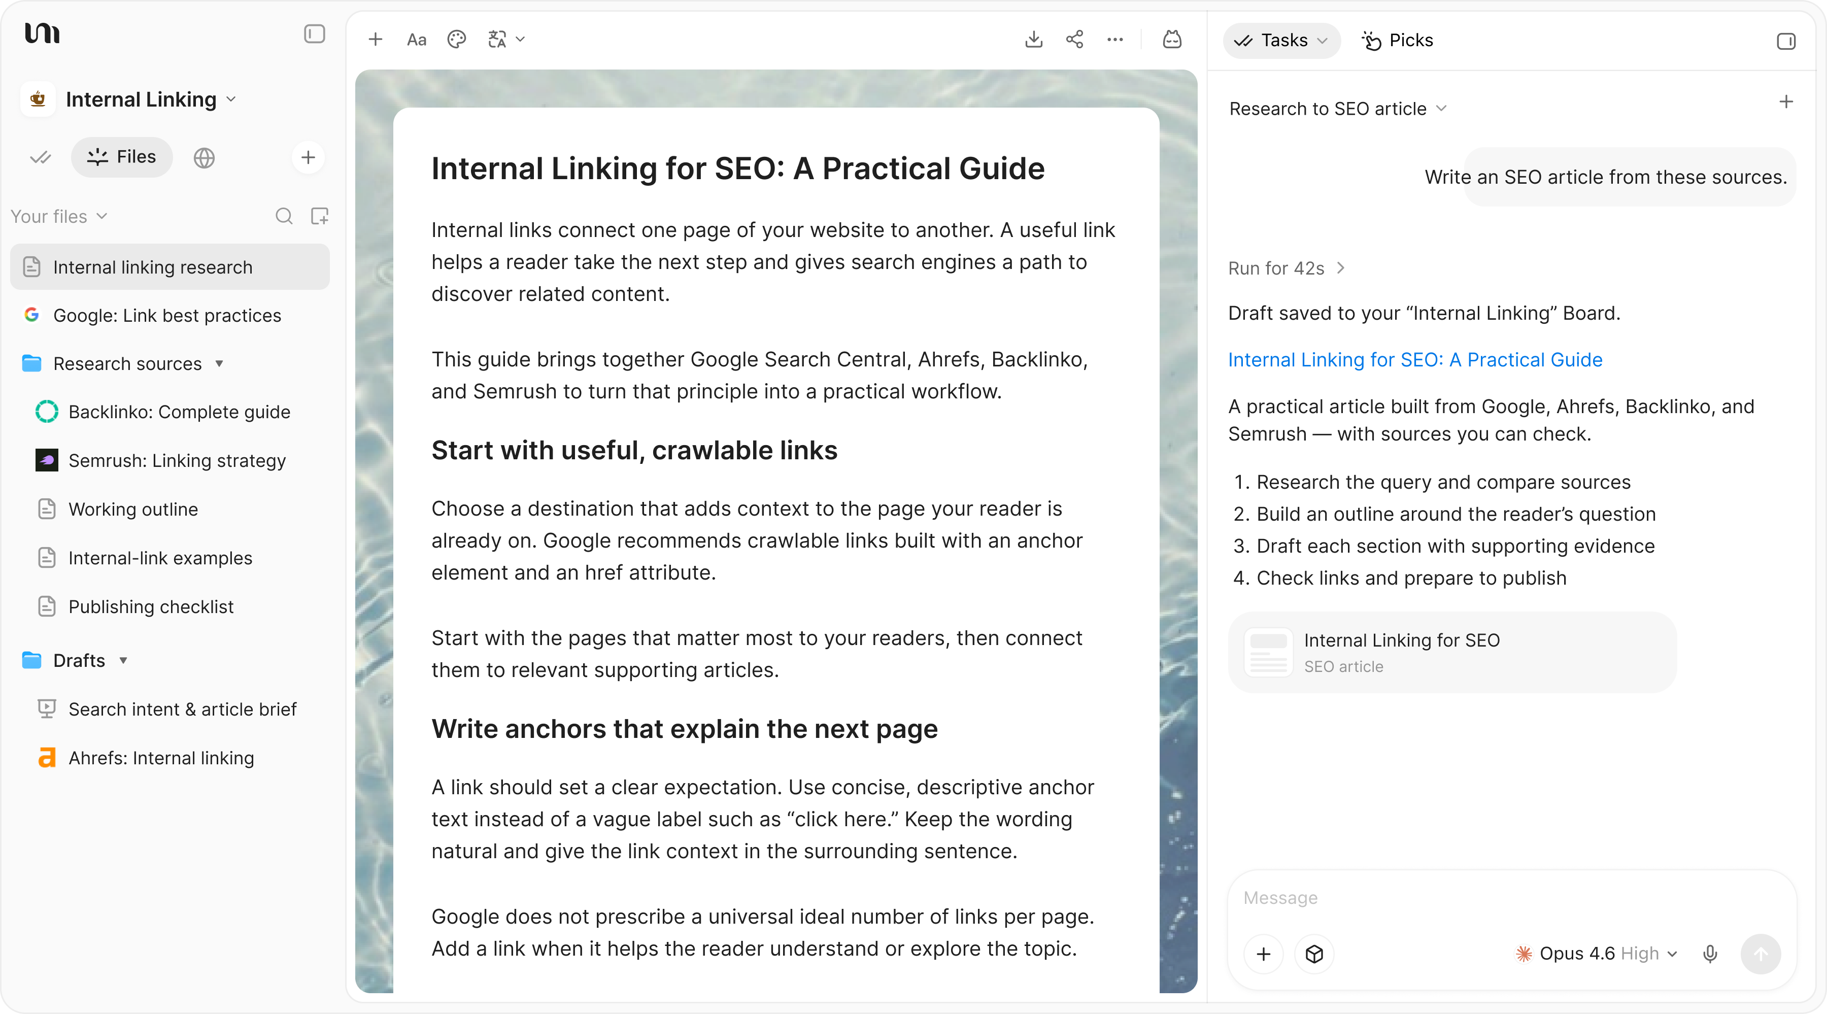
Task: Click the plus button beside the globe tab
Action: (x=308, y=157)
